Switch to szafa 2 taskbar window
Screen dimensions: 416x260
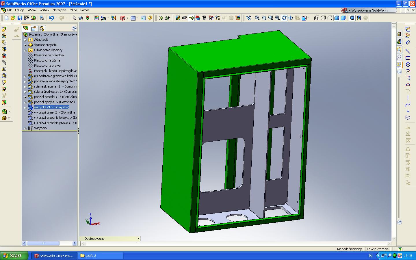pos(101,256)
